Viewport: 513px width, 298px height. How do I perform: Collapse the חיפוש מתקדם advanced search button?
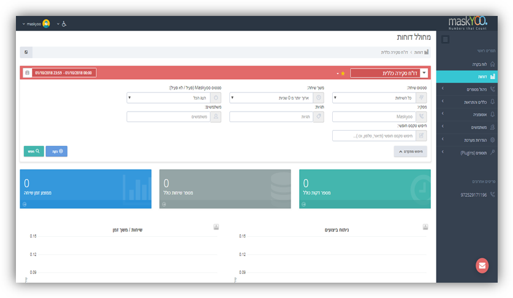pos(410,151)
